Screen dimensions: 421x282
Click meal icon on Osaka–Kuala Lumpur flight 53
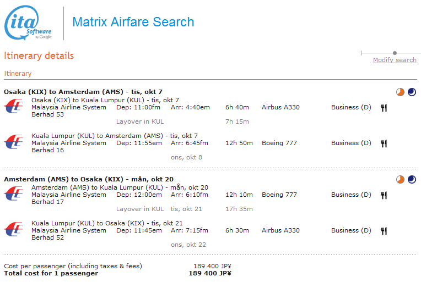(x=384, y=108)
